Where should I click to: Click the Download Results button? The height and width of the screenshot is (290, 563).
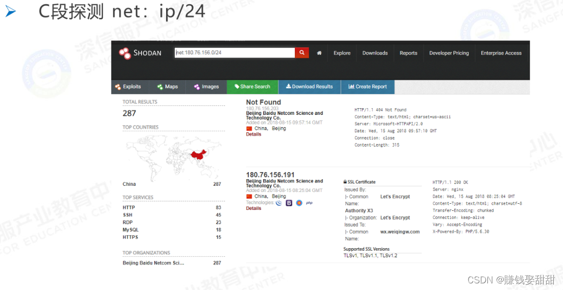tap(310, 86)
